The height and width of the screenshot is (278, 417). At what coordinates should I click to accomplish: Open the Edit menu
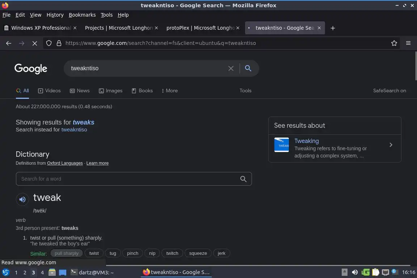tap(20, 15)
